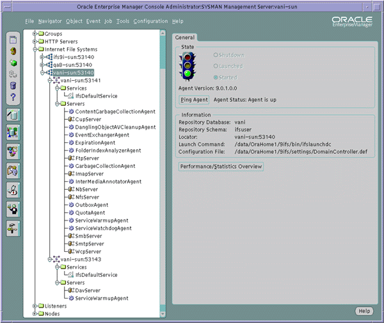
Task: Select the SmtpServer tree item
Action: coord(90,244)
